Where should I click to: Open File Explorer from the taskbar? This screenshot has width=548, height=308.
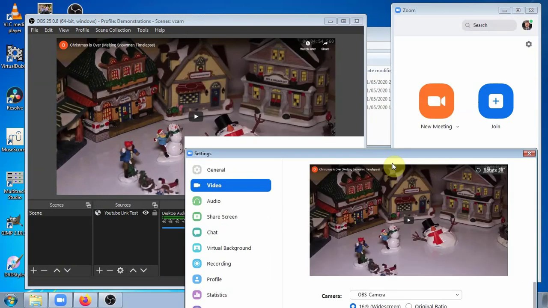[x=36, y=300]
